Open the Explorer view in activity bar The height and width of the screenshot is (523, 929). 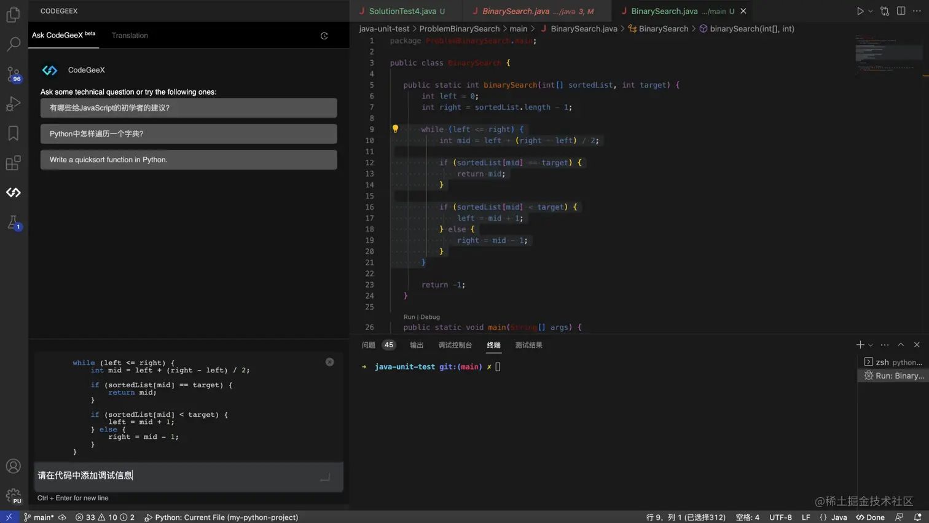13,14
